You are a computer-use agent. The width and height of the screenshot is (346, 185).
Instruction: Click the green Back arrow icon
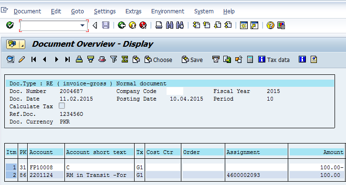[x=121, y=25]
